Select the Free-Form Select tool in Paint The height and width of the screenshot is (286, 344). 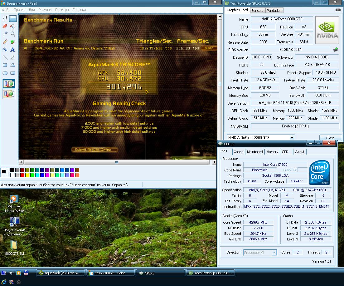[5, 18]
